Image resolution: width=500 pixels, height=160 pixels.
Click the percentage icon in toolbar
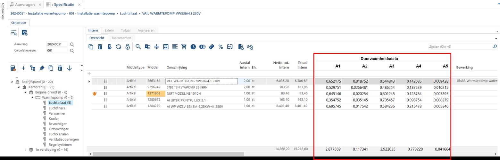221,47
